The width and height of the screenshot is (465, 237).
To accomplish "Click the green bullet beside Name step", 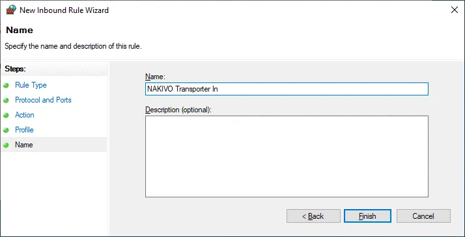I will (6, 145).
